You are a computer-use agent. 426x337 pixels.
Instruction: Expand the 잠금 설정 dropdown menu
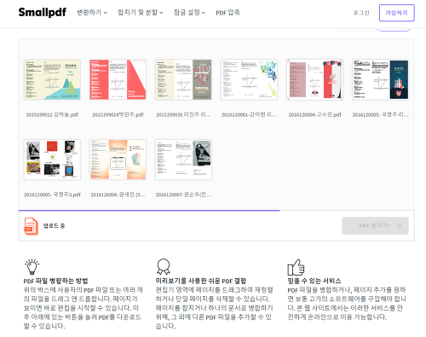189,13
